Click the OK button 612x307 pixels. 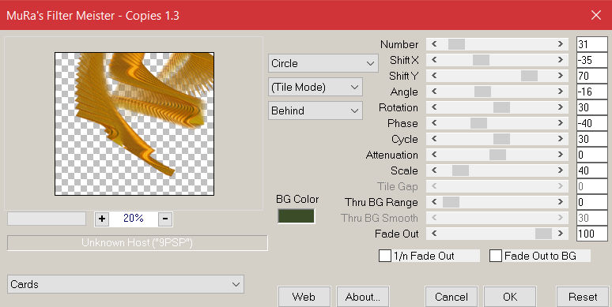tap(510, 297)
